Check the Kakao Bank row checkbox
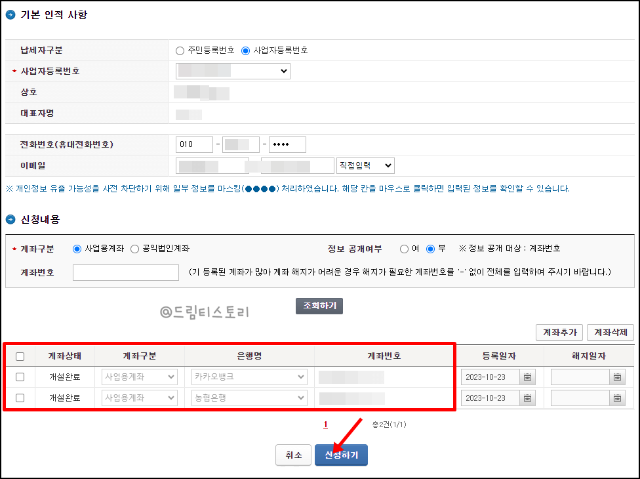The width and height of the screenshot is (640, 479). pos(20,377)
